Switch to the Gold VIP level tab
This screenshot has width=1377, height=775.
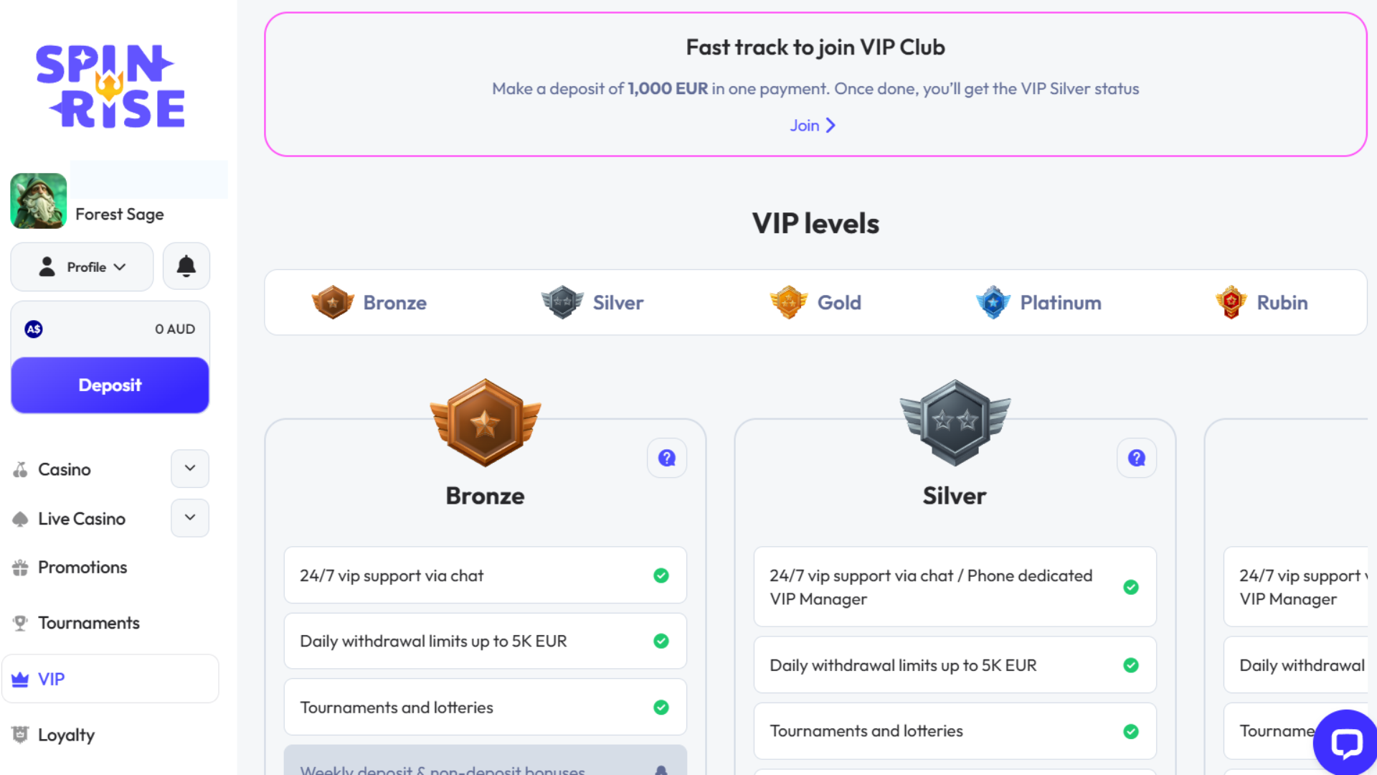[x=815, y=303]
